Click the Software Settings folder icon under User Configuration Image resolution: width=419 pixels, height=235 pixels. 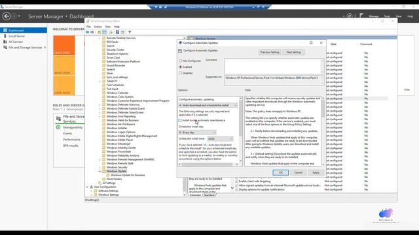tap(96, 191)
